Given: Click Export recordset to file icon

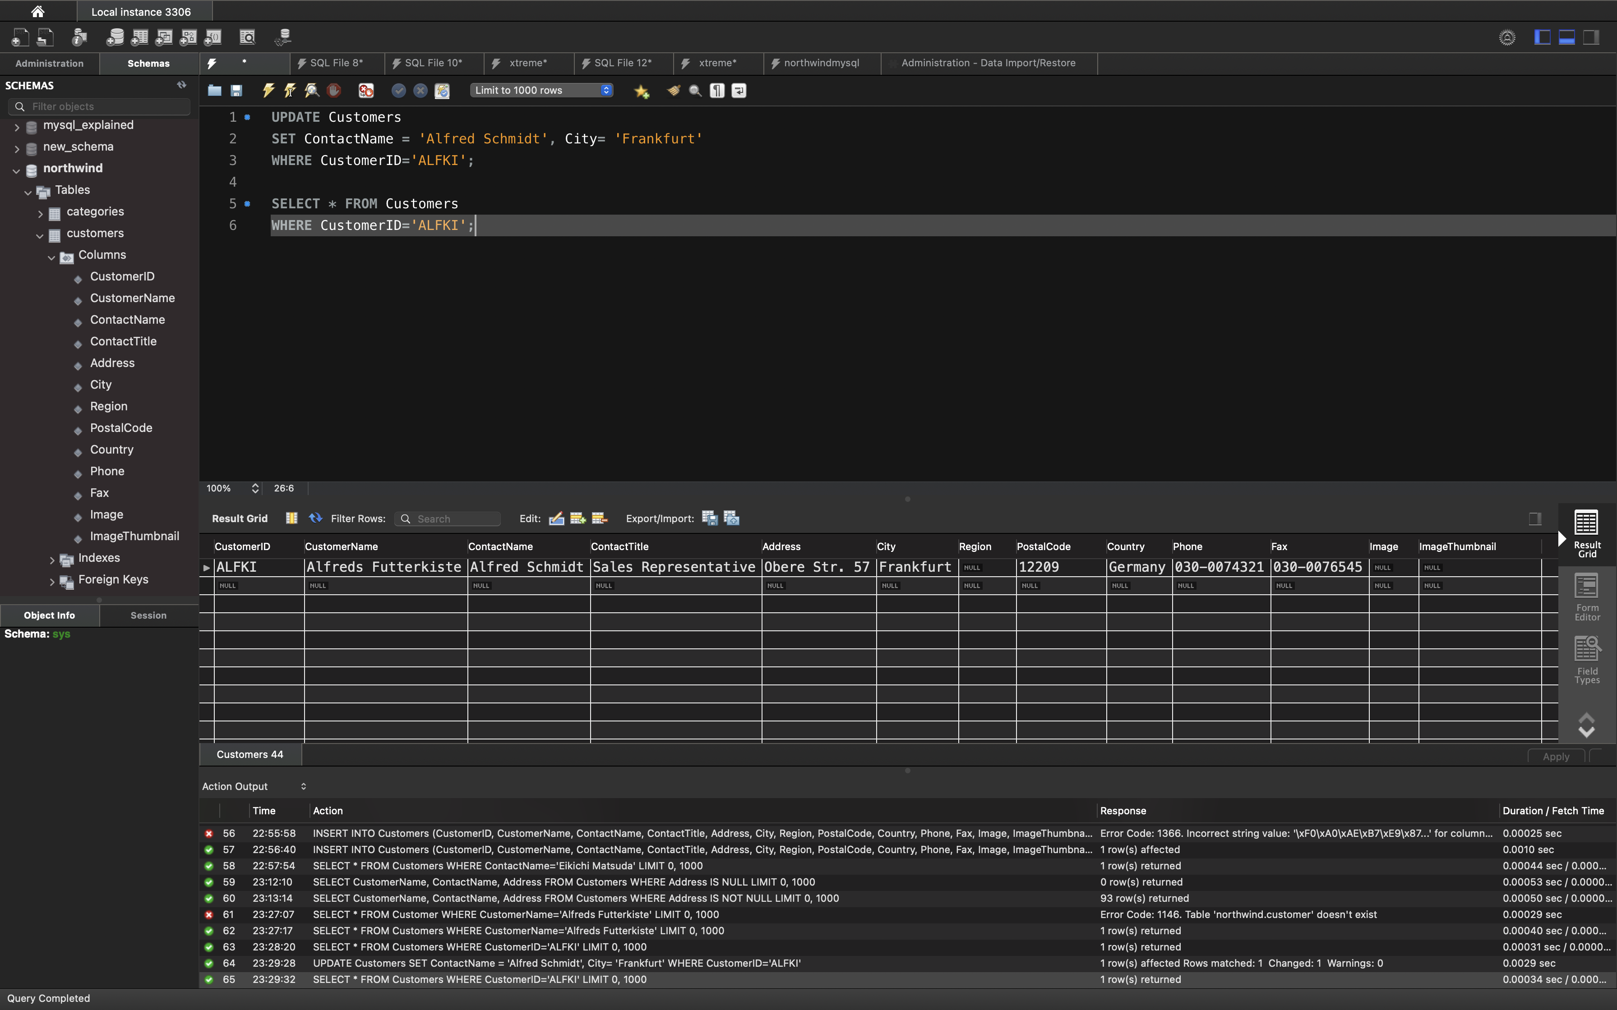Looking at the screenshot, I should [710, 519].
